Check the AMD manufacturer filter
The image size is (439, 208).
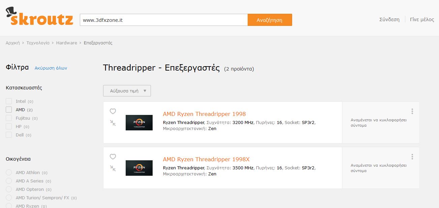pyautogui.click(x=9, y=110)
